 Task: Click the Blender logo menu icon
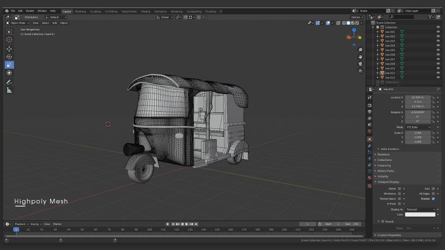pos(7,11)
